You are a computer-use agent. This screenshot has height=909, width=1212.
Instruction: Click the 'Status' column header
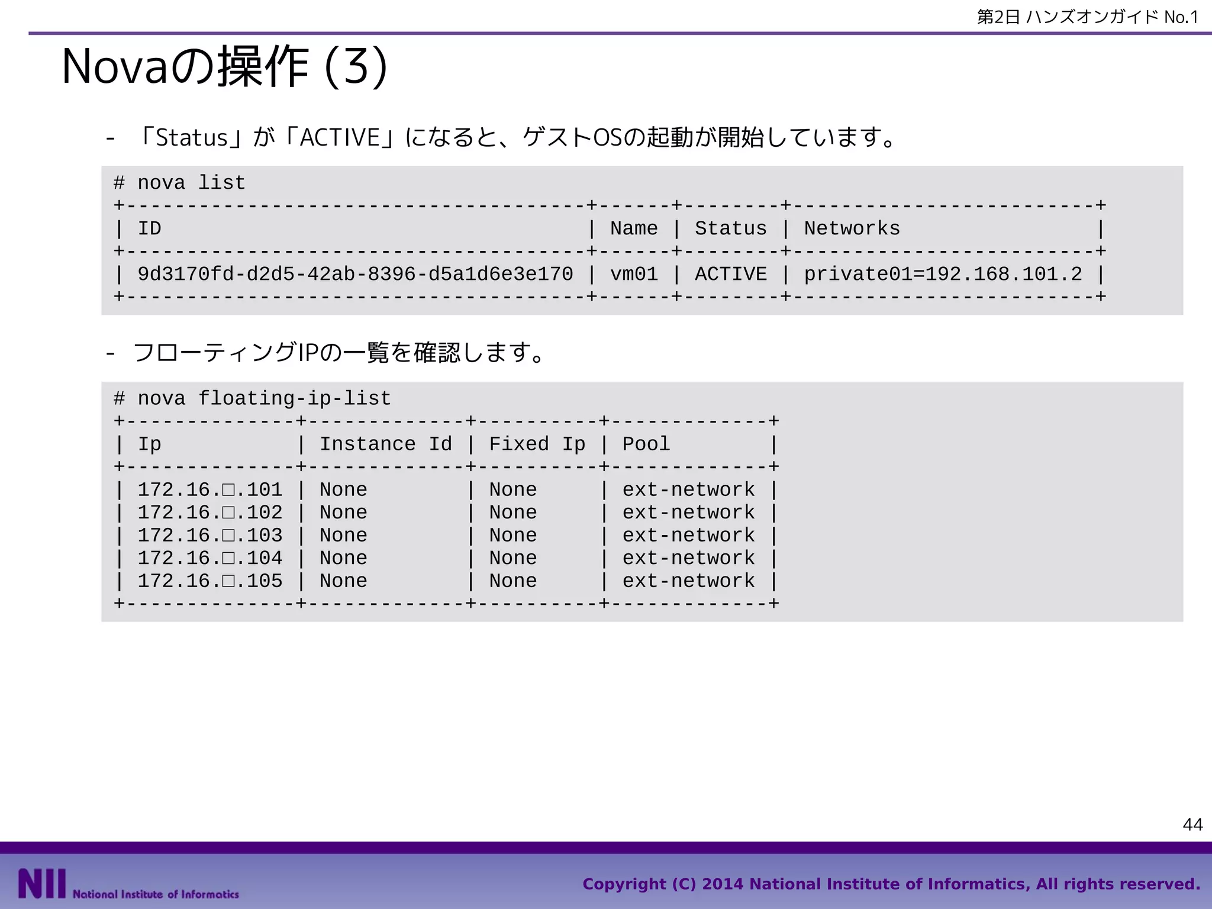tap(730, 228)
